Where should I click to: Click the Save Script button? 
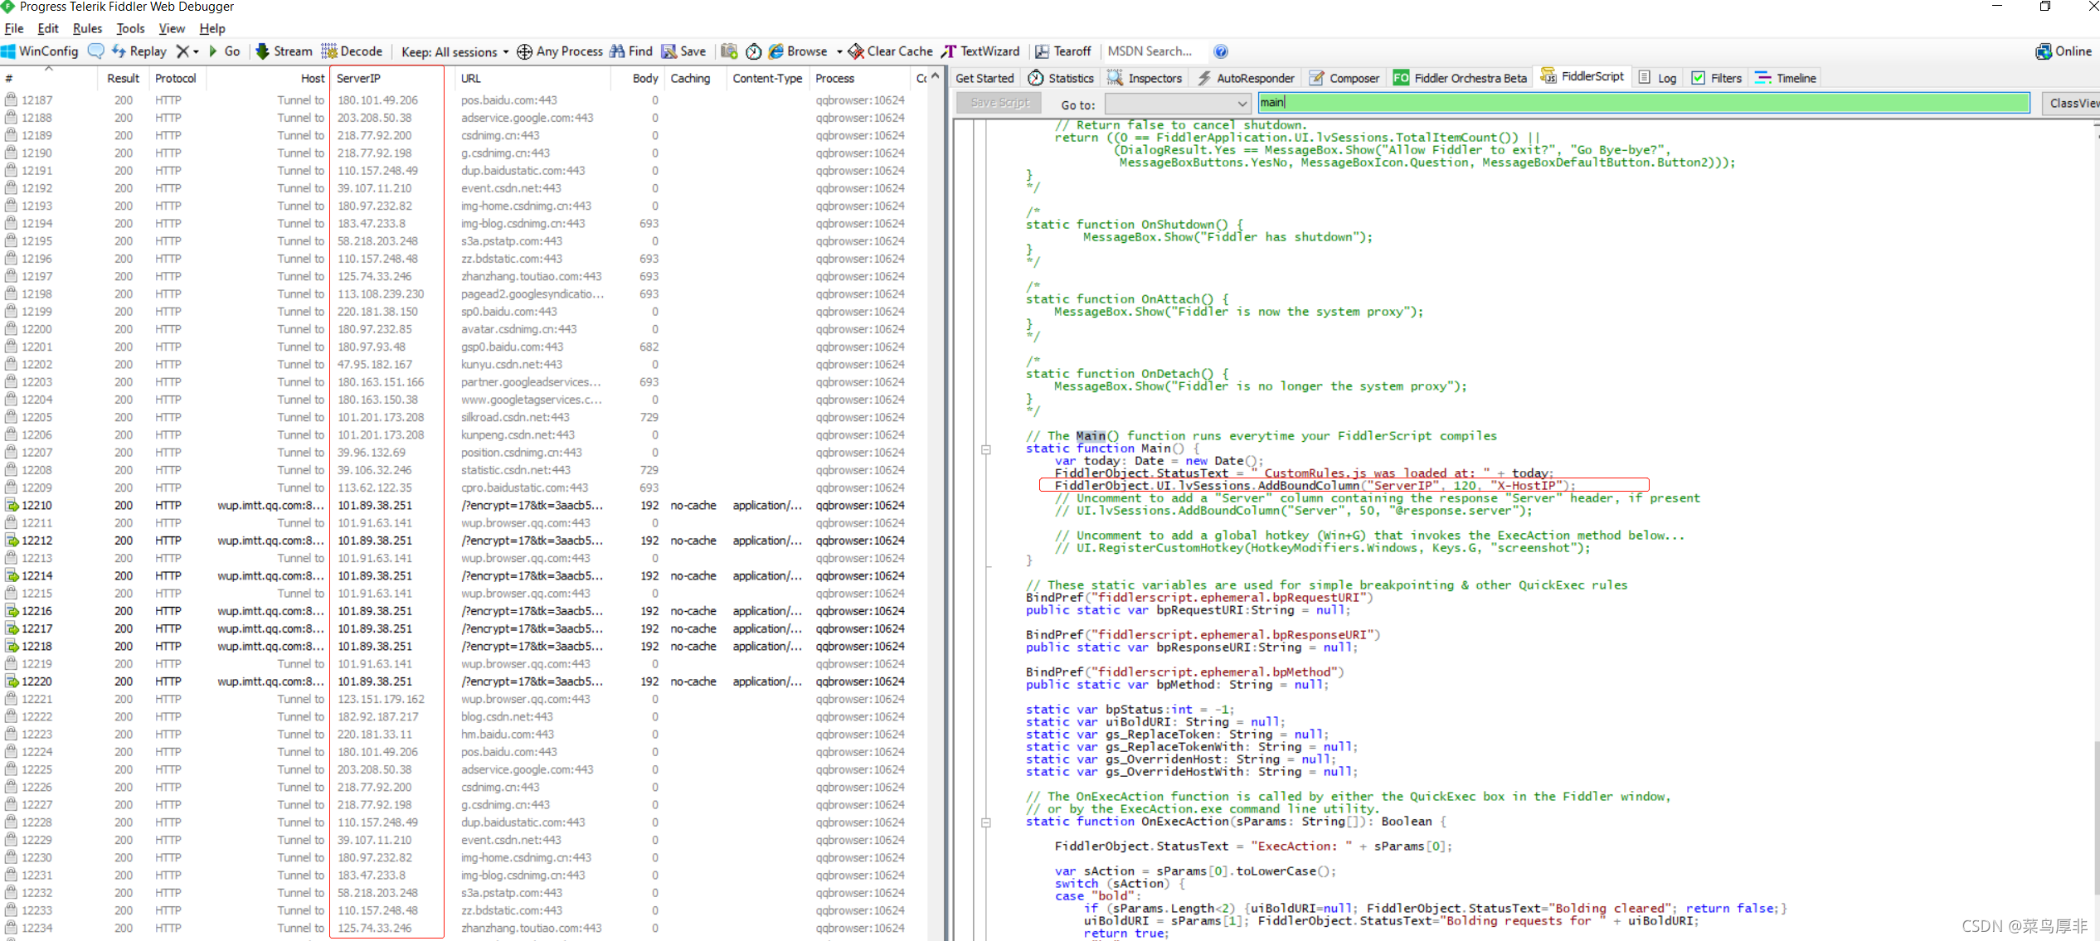coord(999,103)
